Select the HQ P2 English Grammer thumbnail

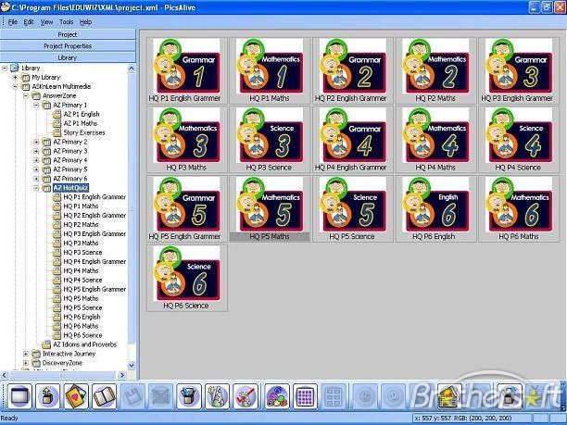point(353,70)
